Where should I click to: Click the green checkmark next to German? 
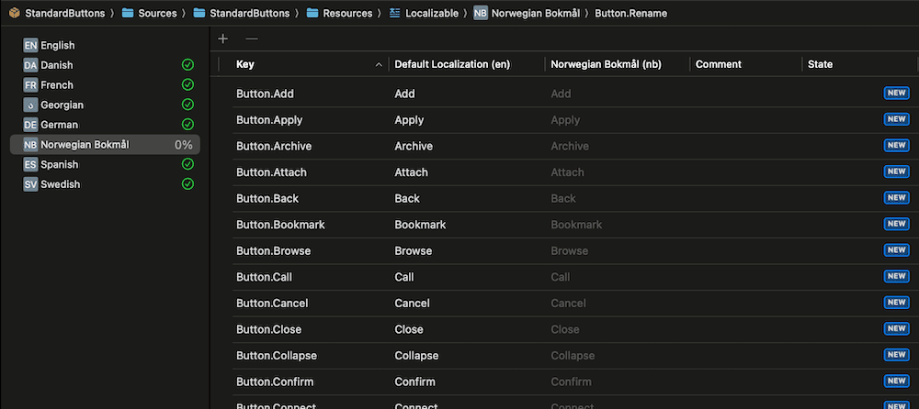pyautogui.click(x=187, y=125)
